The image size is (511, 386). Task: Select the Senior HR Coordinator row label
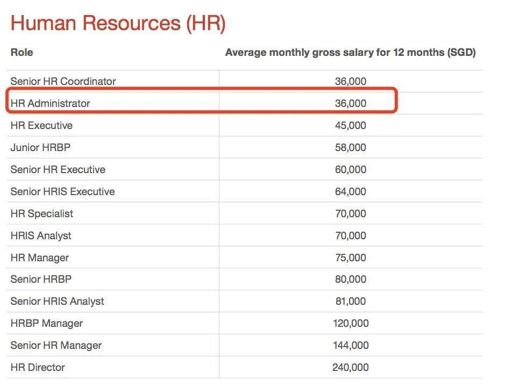(x=63, y=81)
